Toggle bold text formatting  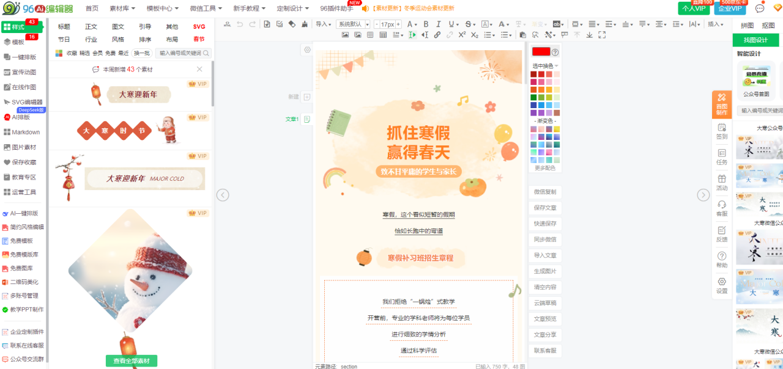pos(425,24)
